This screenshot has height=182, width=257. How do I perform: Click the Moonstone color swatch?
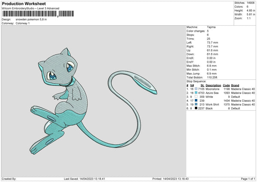[196, 89]
